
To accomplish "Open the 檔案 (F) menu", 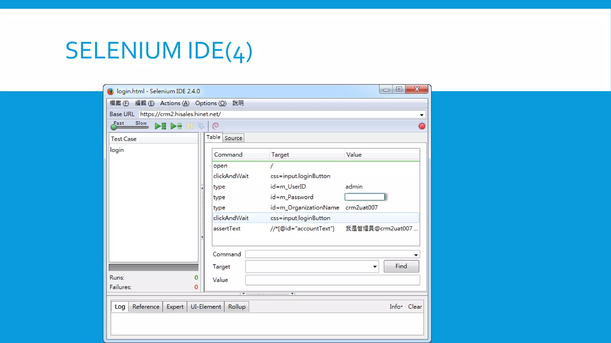I will 119,103.
